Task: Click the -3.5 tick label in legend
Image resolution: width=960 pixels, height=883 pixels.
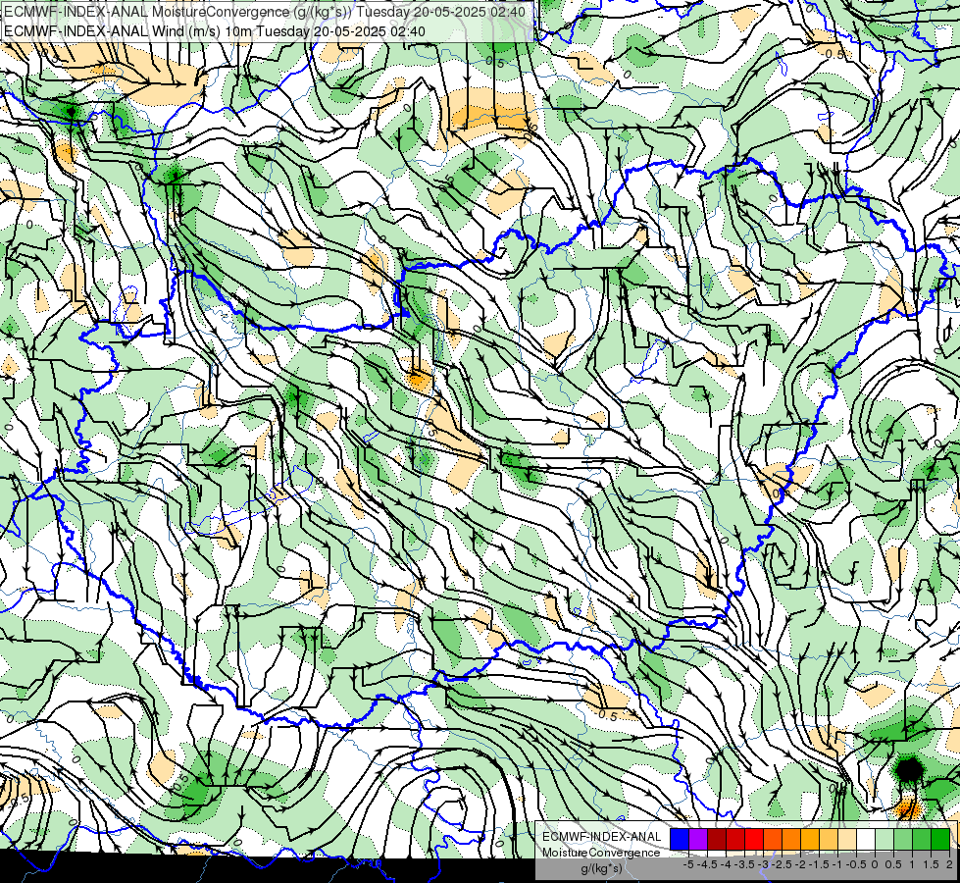Action: 744,864
